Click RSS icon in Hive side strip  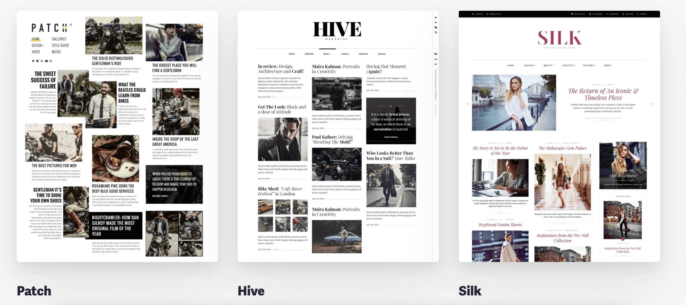436,22
